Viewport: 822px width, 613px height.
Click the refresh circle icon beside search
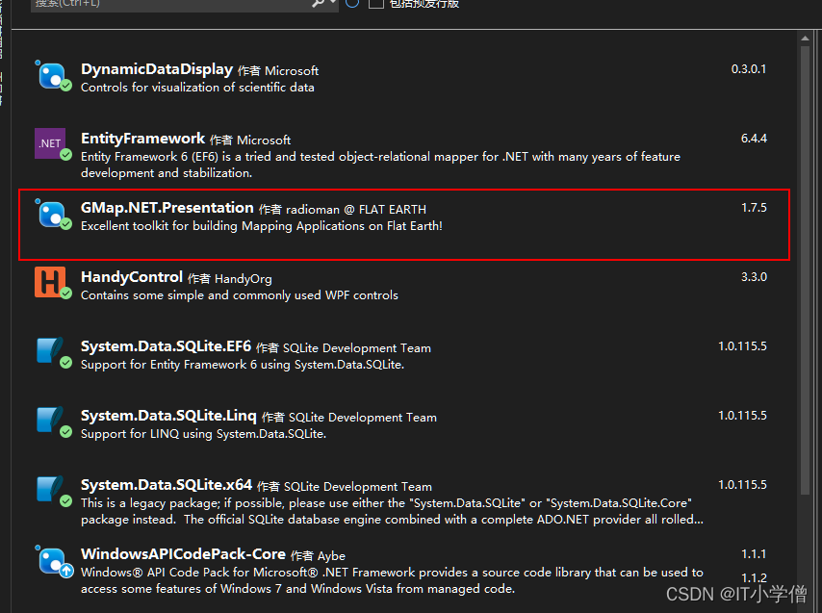[x=352, y=3]
